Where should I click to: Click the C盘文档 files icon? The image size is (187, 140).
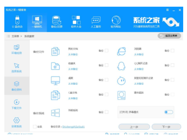point(56,95)
